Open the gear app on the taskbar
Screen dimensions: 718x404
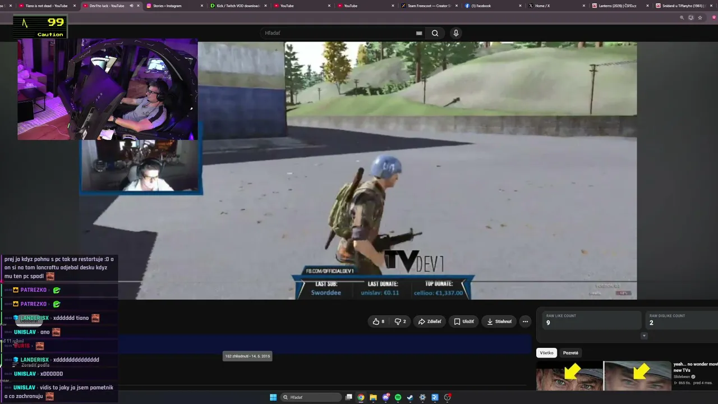click(422, 397)
